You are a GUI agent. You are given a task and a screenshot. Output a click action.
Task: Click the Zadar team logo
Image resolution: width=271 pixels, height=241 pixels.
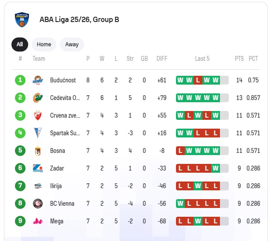38,168
